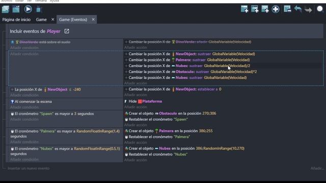
Task: Select action Crear el objeto Palmera
Action: [x=169, y=131]
